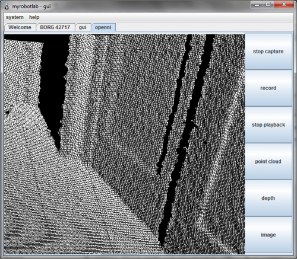Click the stop capture button
Viewport: 297px width, 259px height.
point(268,52)
